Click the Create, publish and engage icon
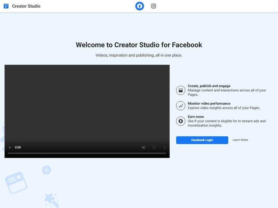Viewport: 278px width, 208px height. 181,90
